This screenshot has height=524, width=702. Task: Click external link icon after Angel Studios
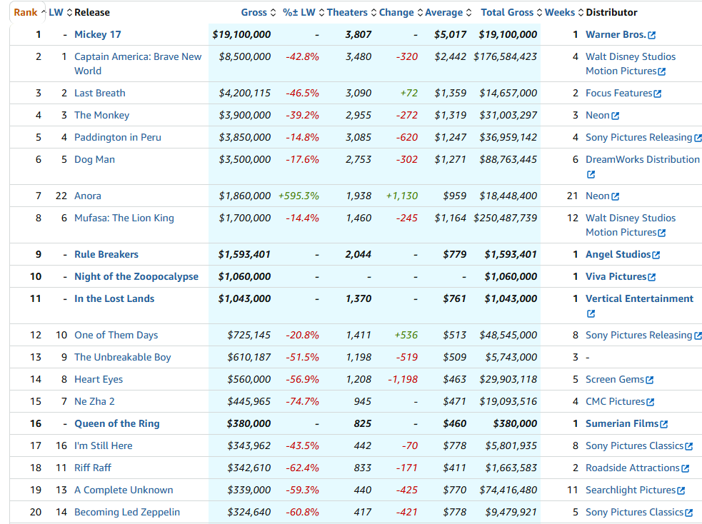[x=656, y=255]
